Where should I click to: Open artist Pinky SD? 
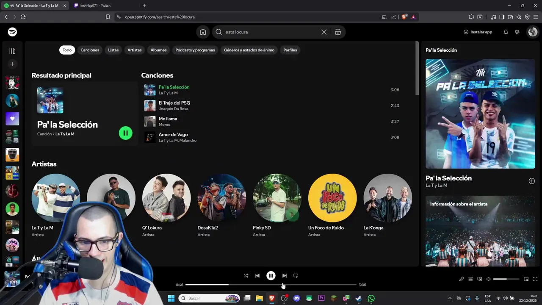[x=277, y=205]
